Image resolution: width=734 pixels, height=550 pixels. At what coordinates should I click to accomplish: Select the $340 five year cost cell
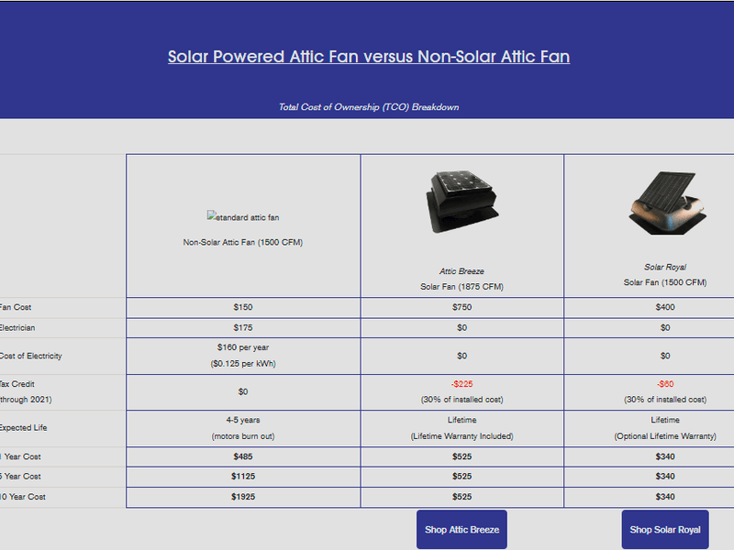point(663,477)
